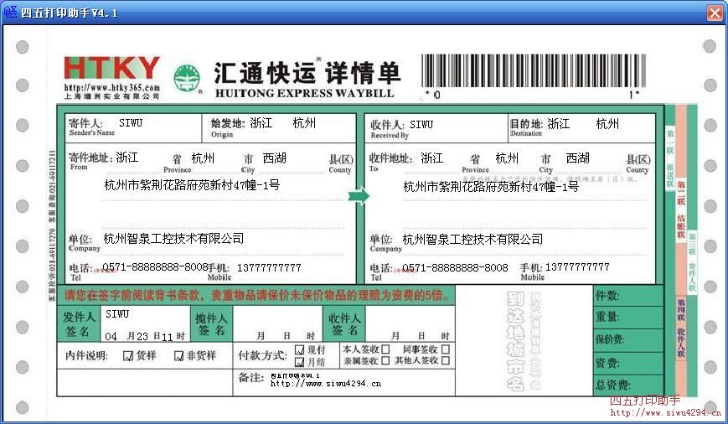The height and width of the screenshot is (424, 728).
Task: Click sender name SIWU after 寄件人
Action: (x=131, y=123)
